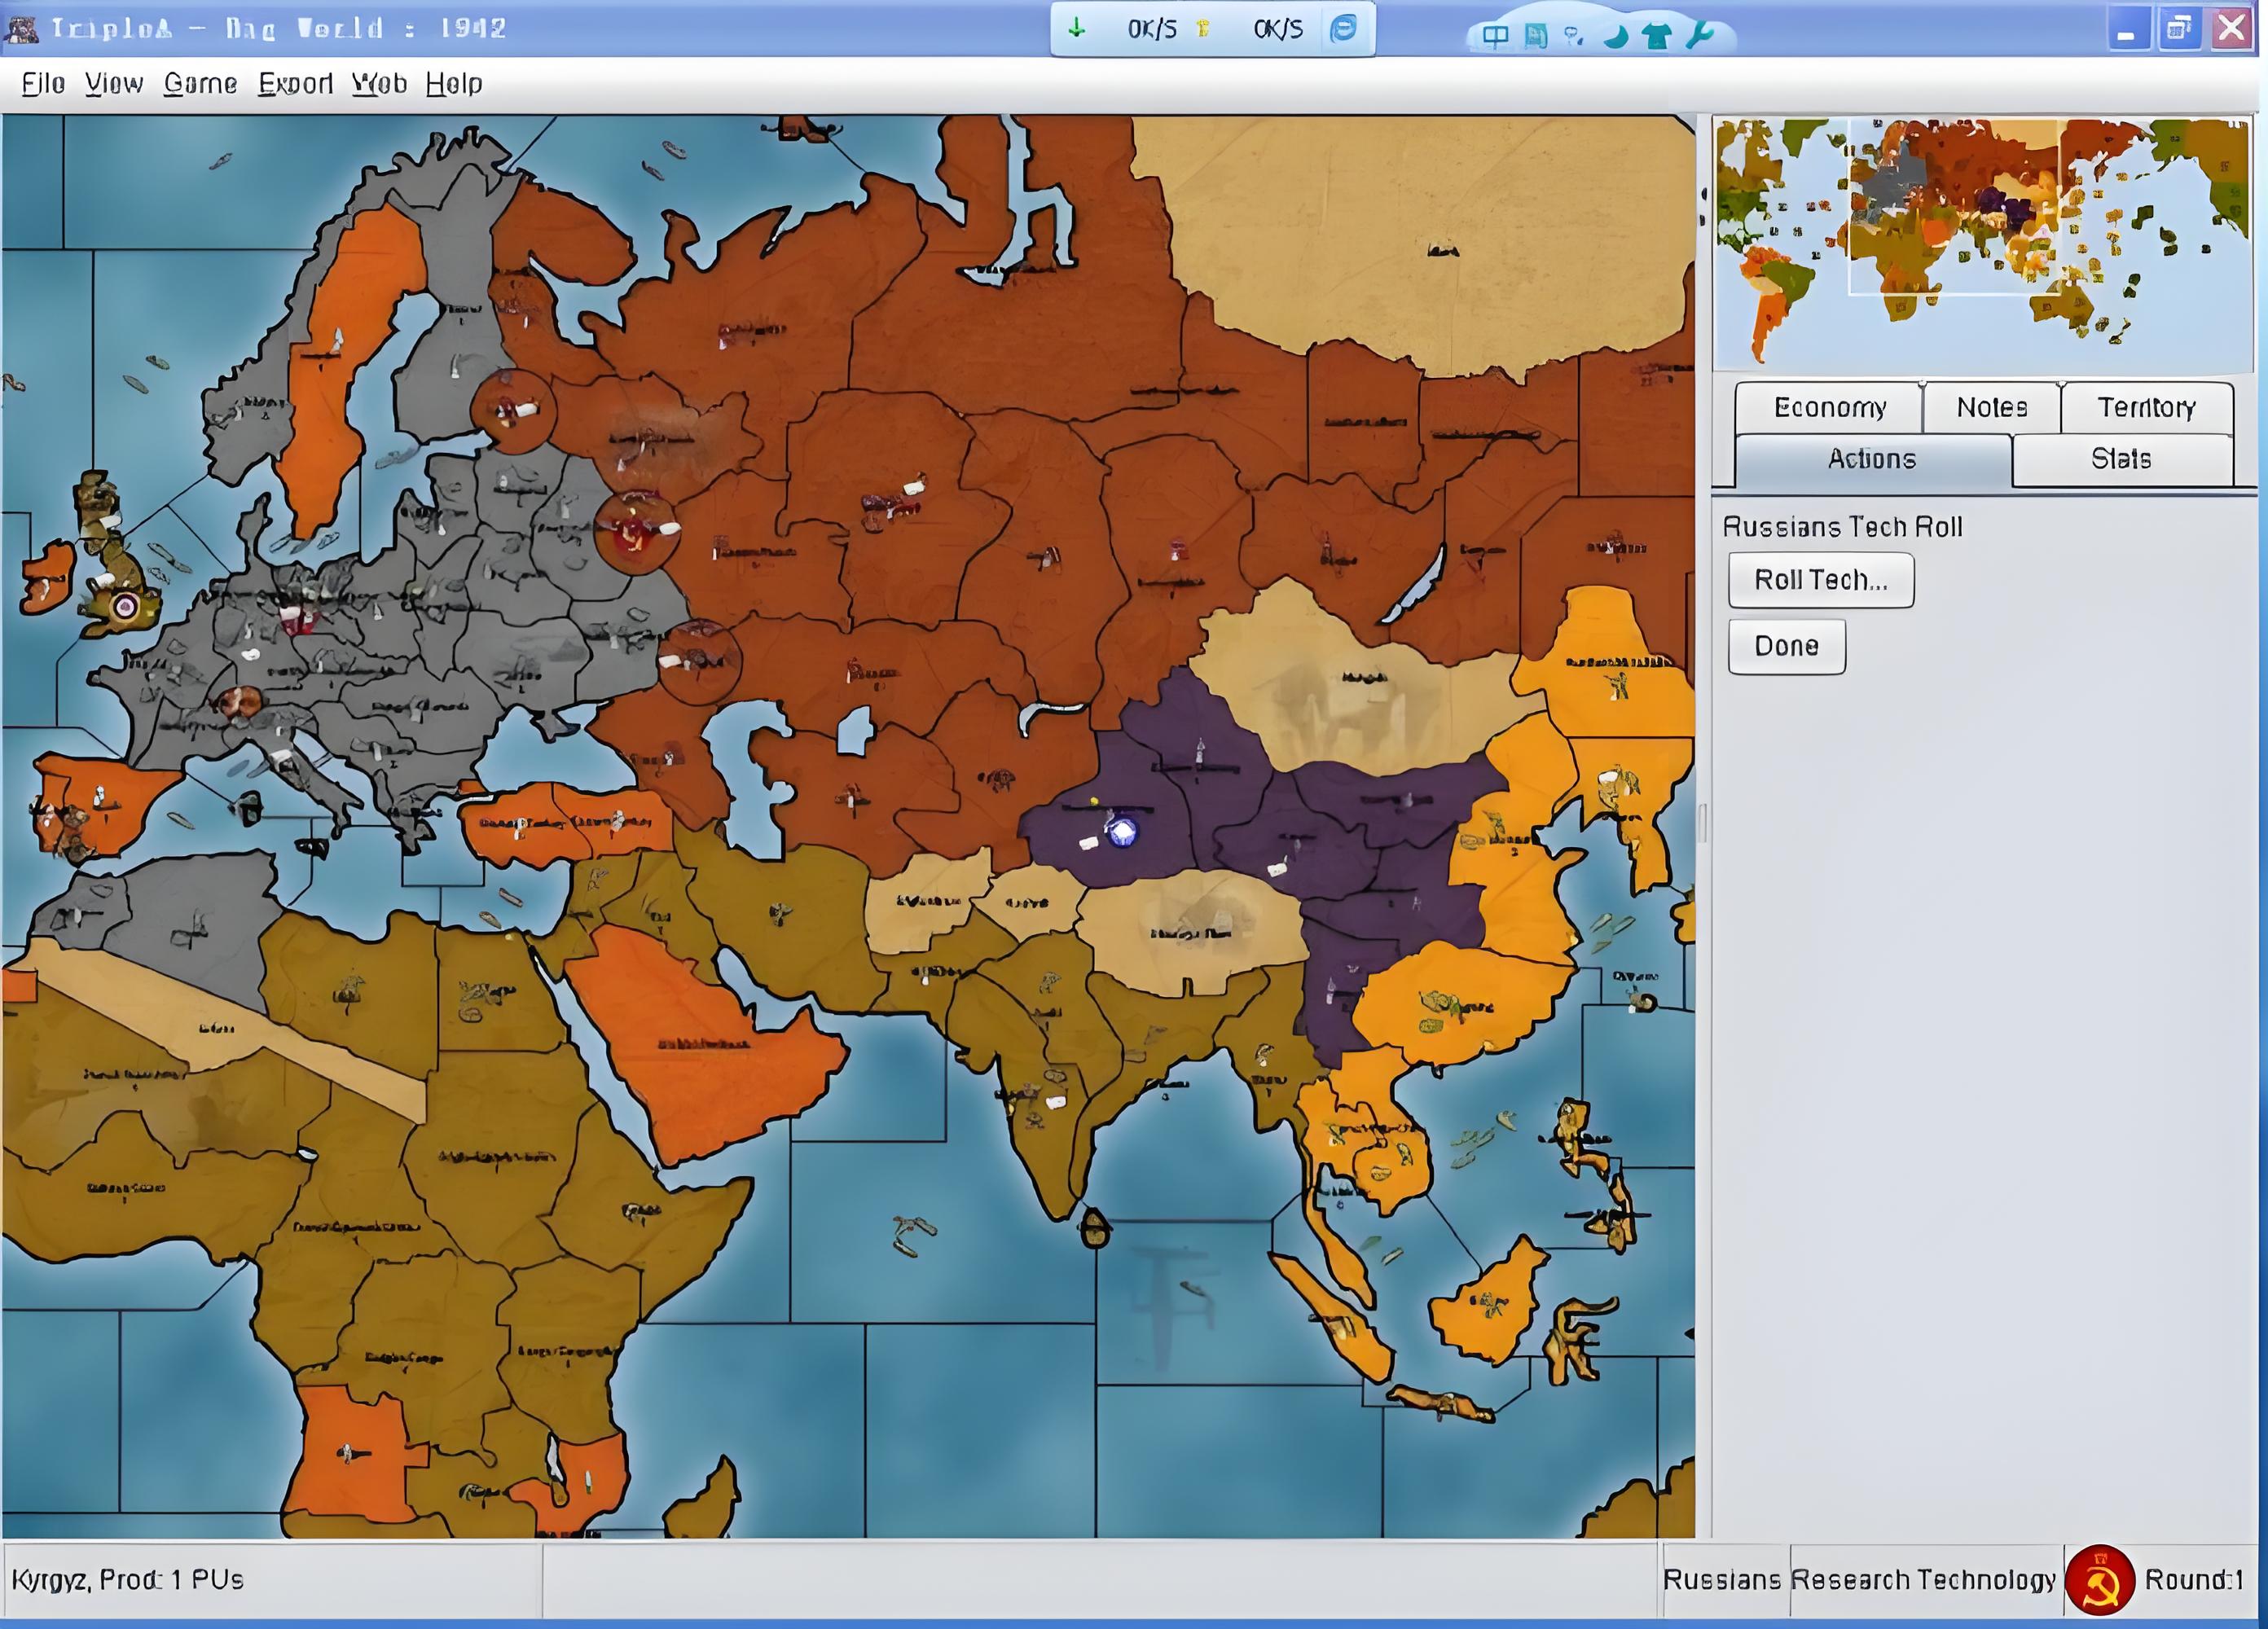Open the Export menu

pos(295,84)
